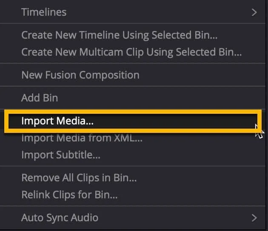Select Import Media from XML

click(x=82, y=138)
